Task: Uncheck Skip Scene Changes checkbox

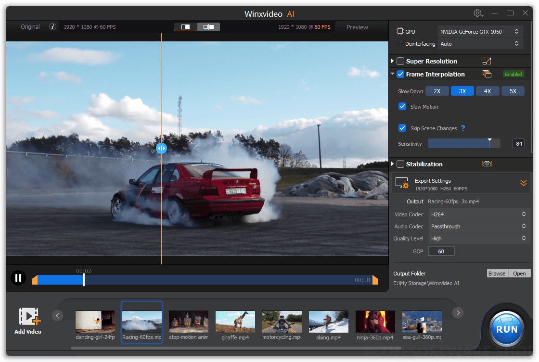Action: (x=402, y=128)
